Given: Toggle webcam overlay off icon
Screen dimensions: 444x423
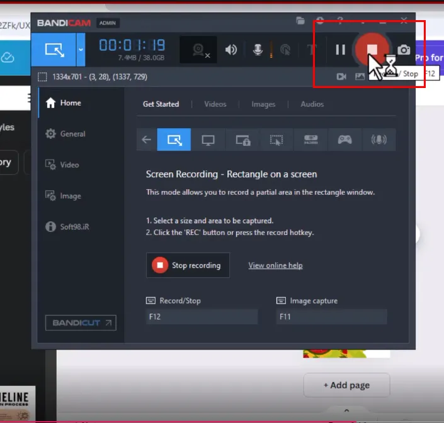Looking at the screenshot, I should click(x=198, y=50).
